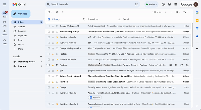Check the Adobe Creative Cloud email box

49,76
